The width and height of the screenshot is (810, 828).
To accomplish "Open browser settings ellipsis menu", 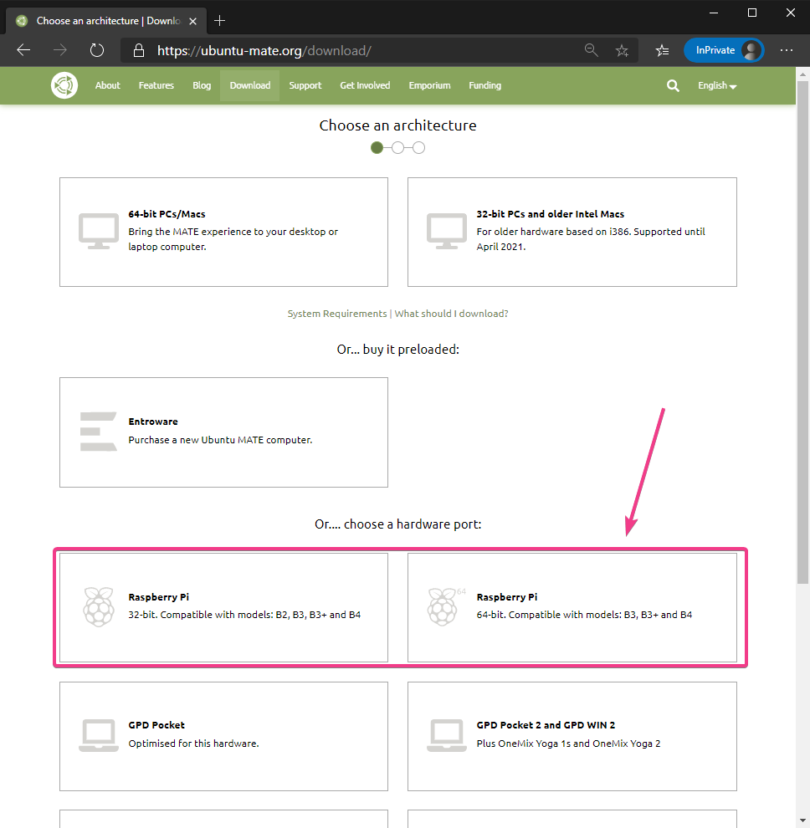I will tap(787, 51).
